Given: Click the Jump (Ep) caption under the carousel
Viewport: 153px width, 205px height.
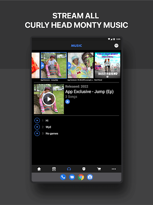Looking at the screenshot, I should point(49,80).
